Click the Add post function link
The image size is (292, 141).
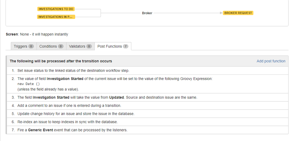(x=271, y=61)
